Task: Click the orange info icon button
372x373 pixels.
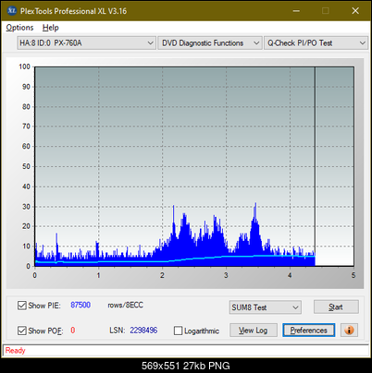Action: pyautogui.click(x=349, y=331)
